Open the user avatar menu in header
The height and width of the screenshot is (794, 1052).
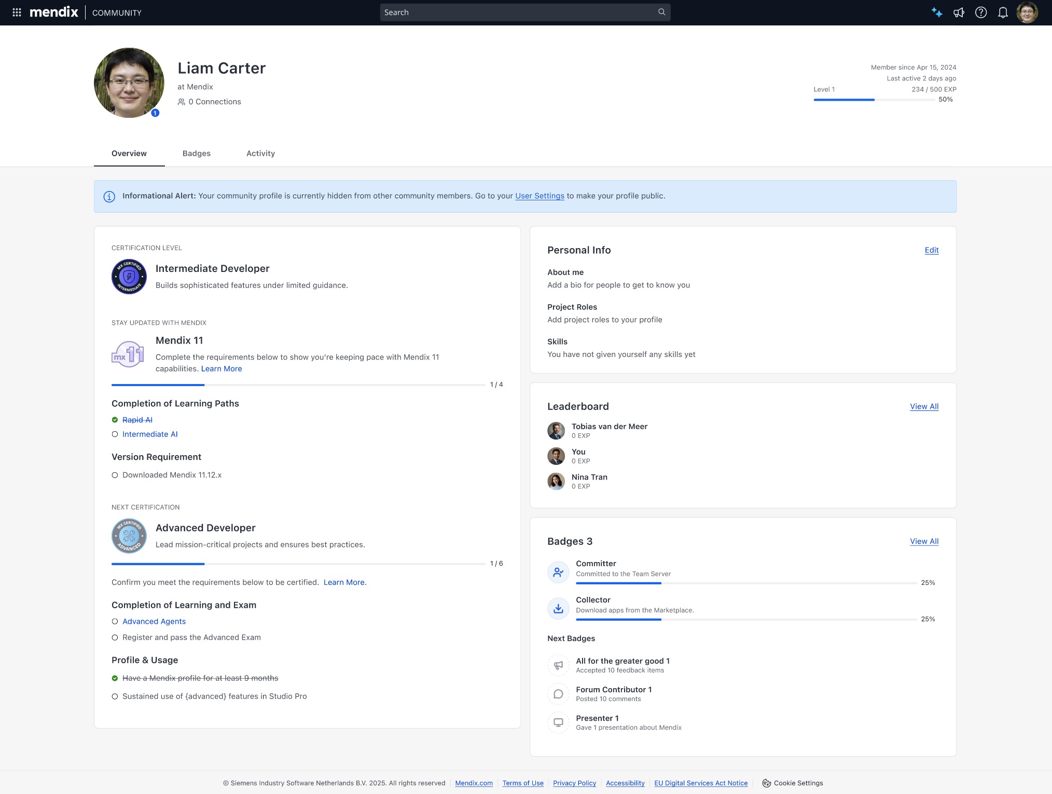click(x=1027, y=12)
